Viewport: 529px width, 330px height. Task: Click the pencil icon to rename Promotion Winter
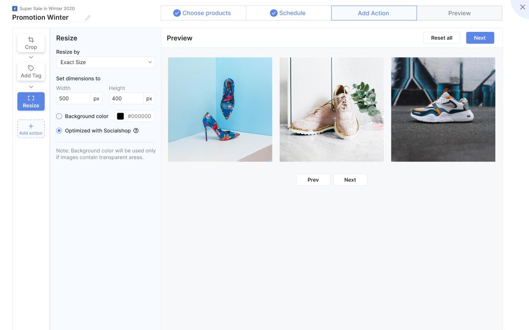[x=88, y=18]
